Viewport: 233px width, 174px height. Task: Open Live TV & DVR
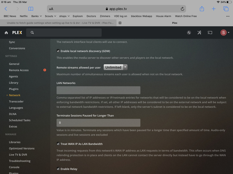18,155
